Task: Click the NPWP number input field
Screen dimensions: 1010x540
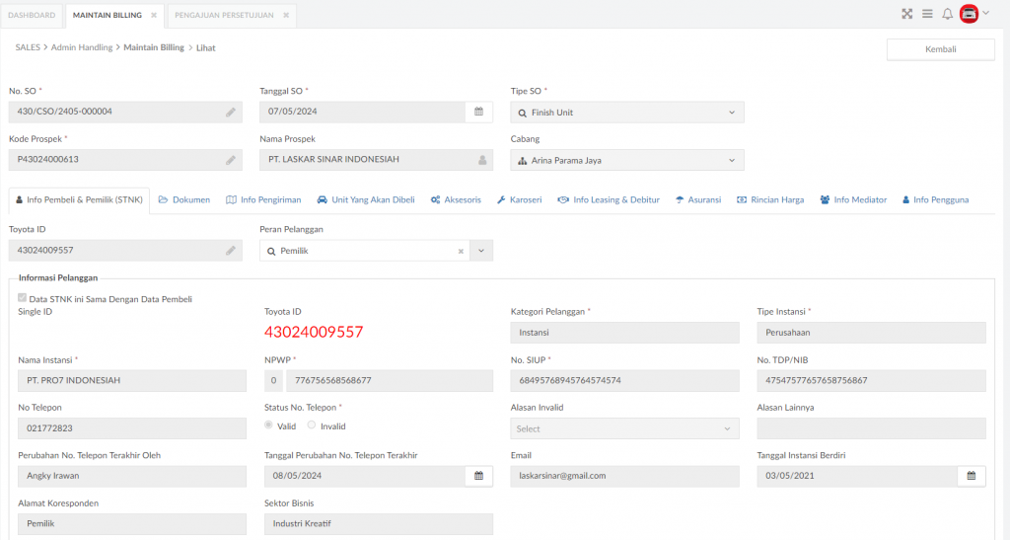Action: [390, 381]
